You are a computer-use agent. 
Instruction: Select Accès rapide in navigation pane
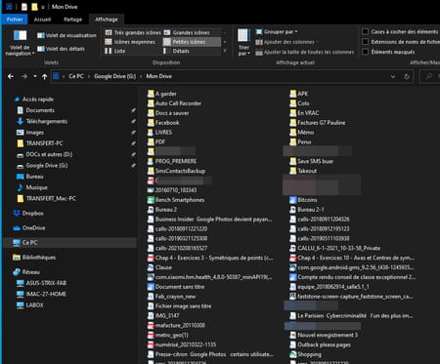click(x=38, y=100)
